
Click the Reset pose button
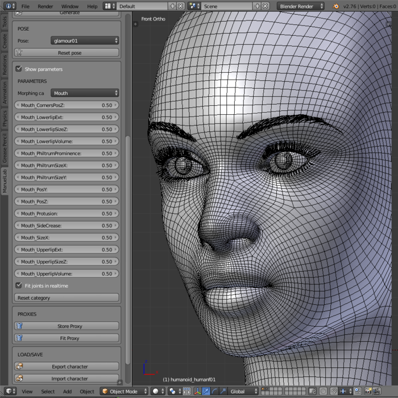(69, 52)
